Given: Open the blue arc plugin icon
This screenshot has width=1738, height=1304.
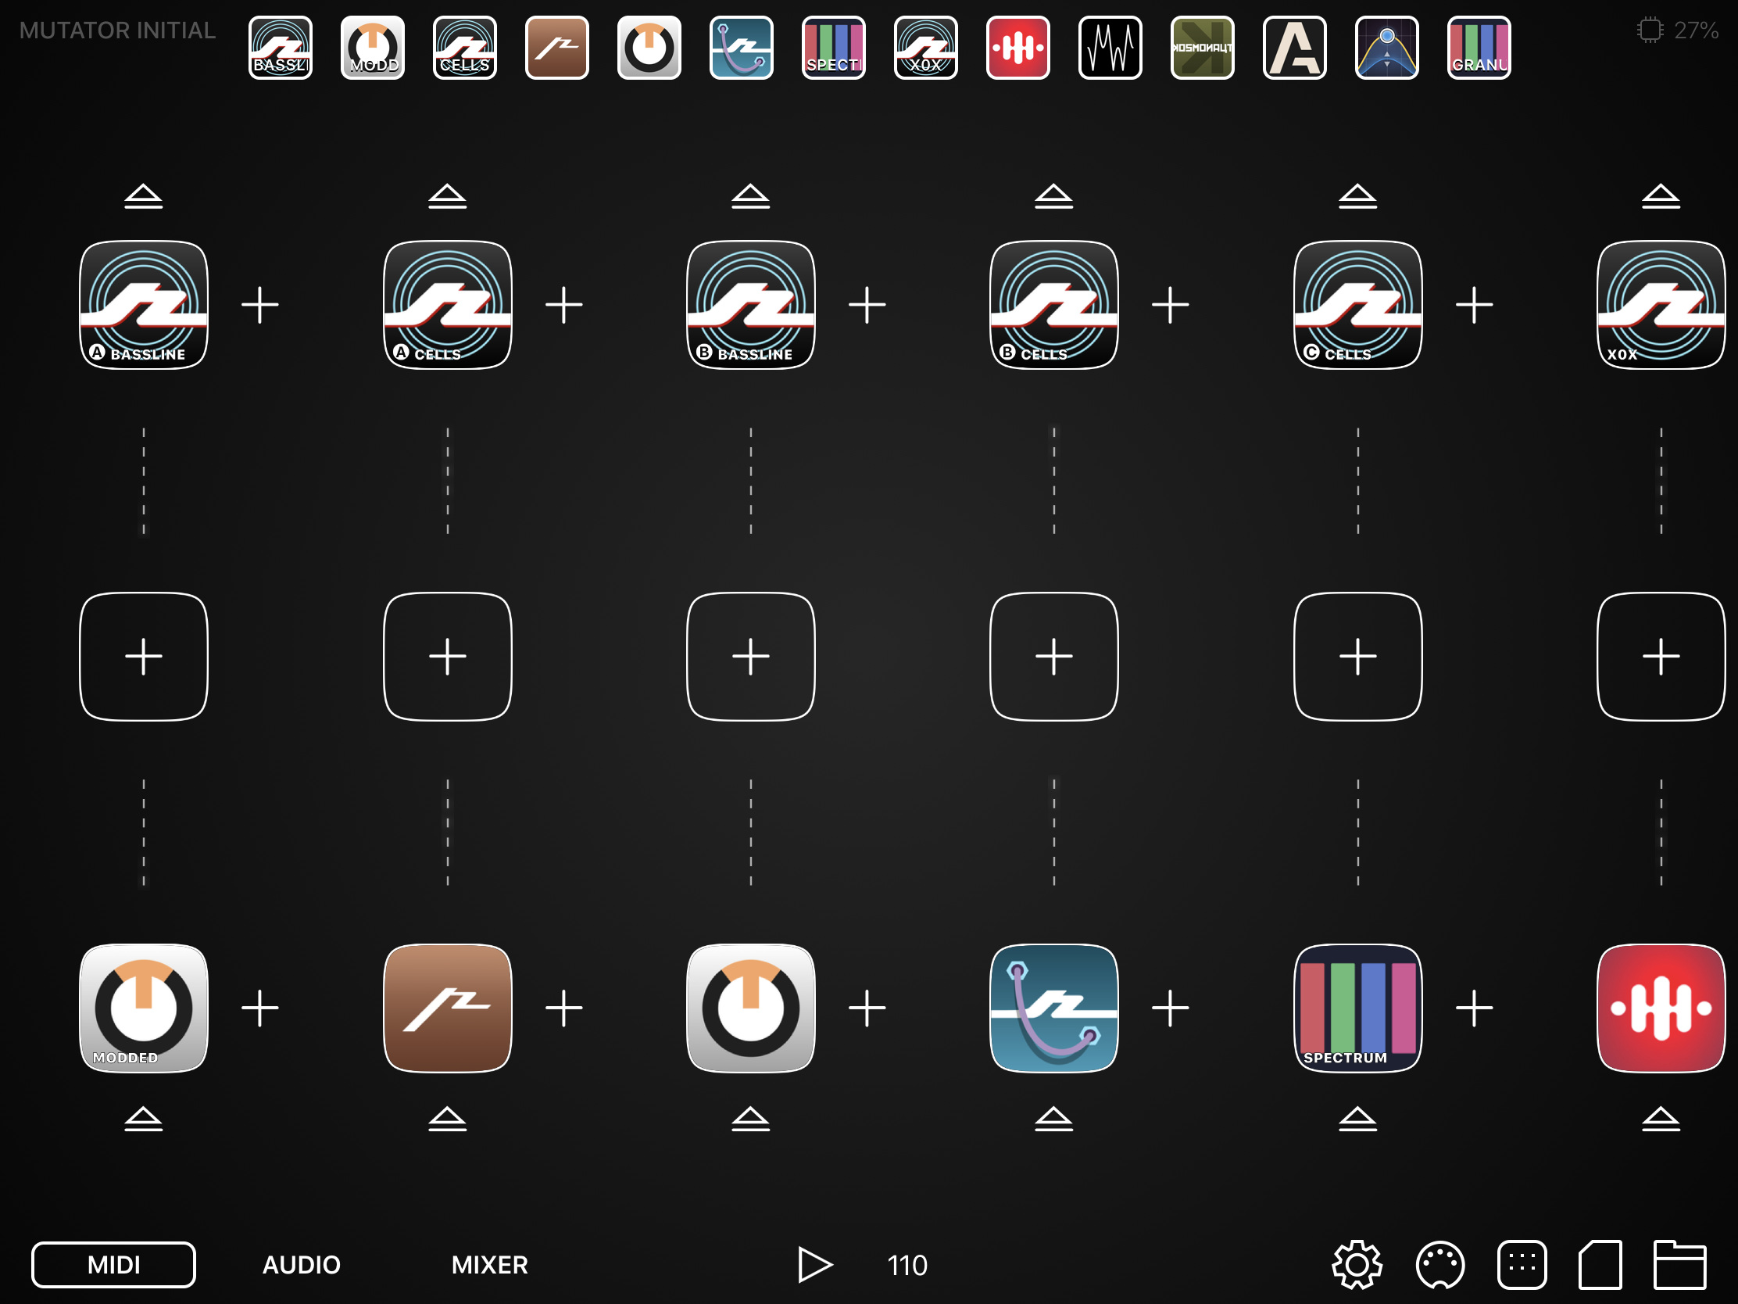Looking at the screenshot, I should point(1387,48).
